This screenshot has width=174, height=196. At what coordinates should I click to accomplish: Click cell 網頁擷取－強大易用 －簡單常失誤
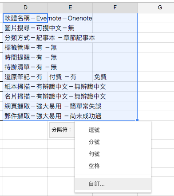(x=25, y=106)
